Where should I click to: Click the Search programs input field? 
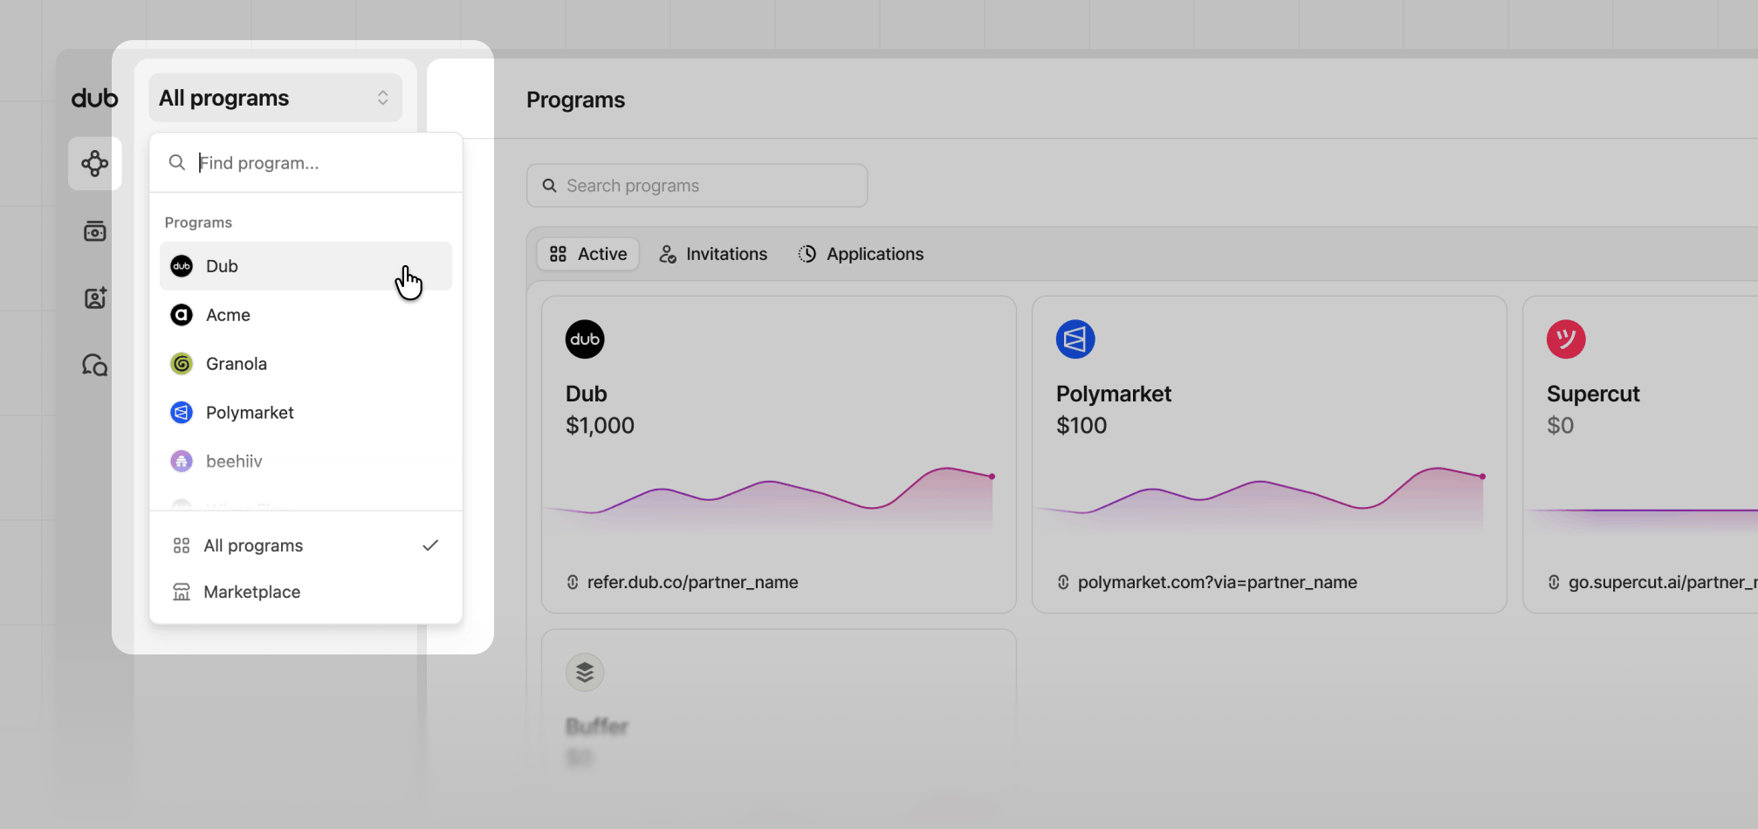[x=697, y=186]
